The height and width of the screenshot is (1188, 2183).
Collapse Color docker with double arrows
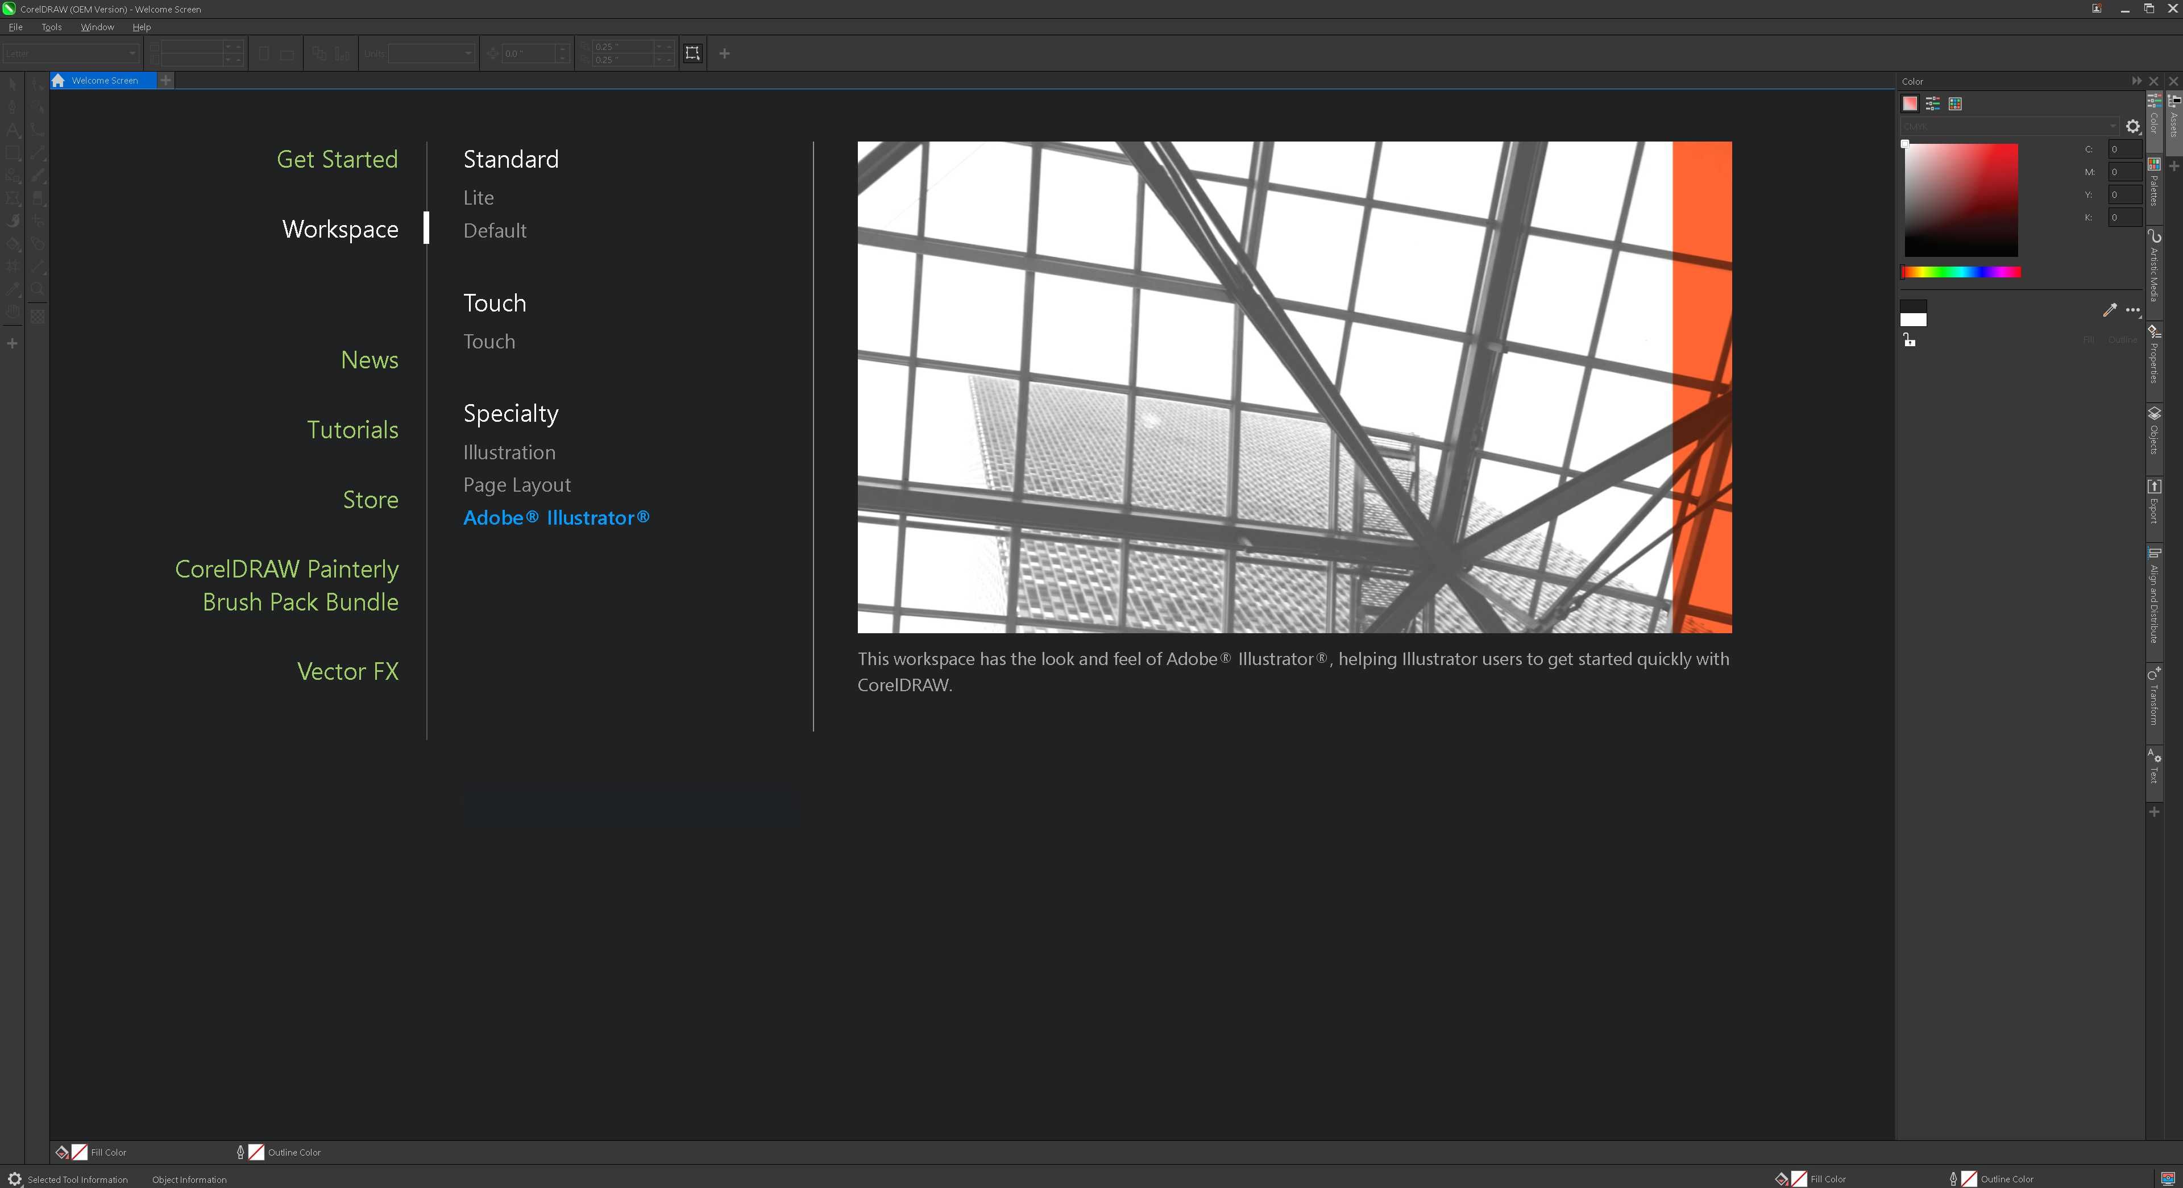pos(2136,81)
